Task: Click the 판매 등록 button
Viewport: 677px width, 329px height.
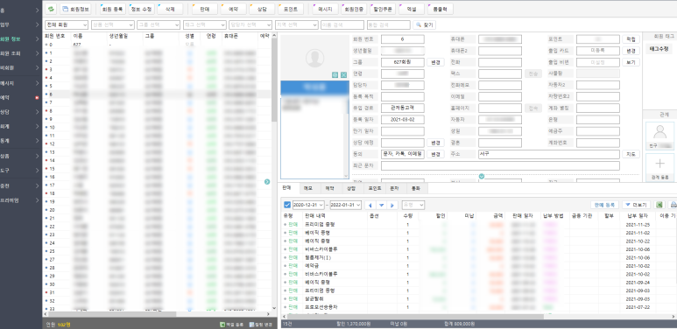Action: click(x=605, y=205)
